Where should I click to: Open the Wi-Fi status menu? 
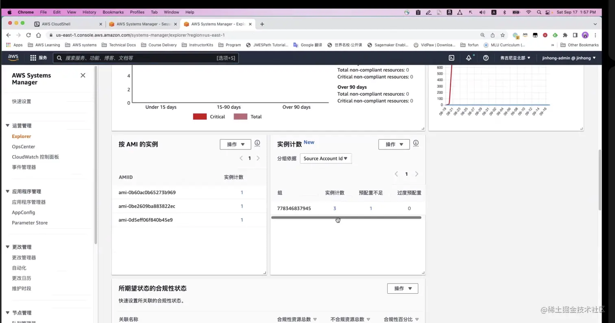coord(528,12)
